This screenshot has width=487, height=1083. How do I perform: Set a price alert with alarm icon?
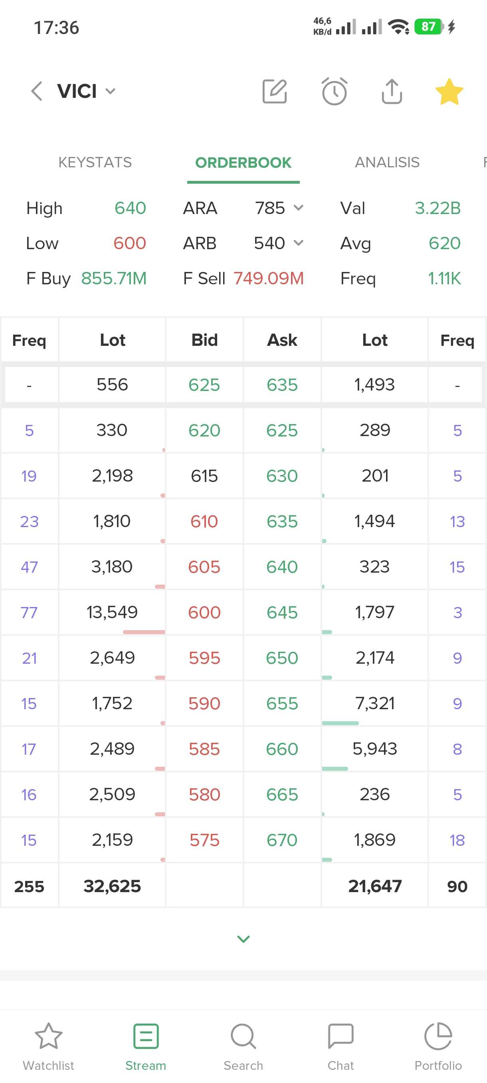click(334, 91)
